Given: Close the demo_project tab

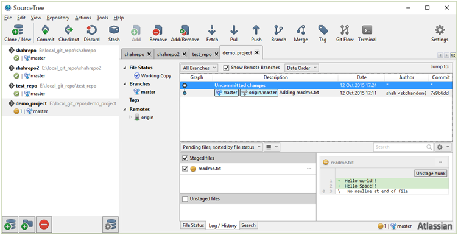Looking at the screenshot, I should point(257,52).
